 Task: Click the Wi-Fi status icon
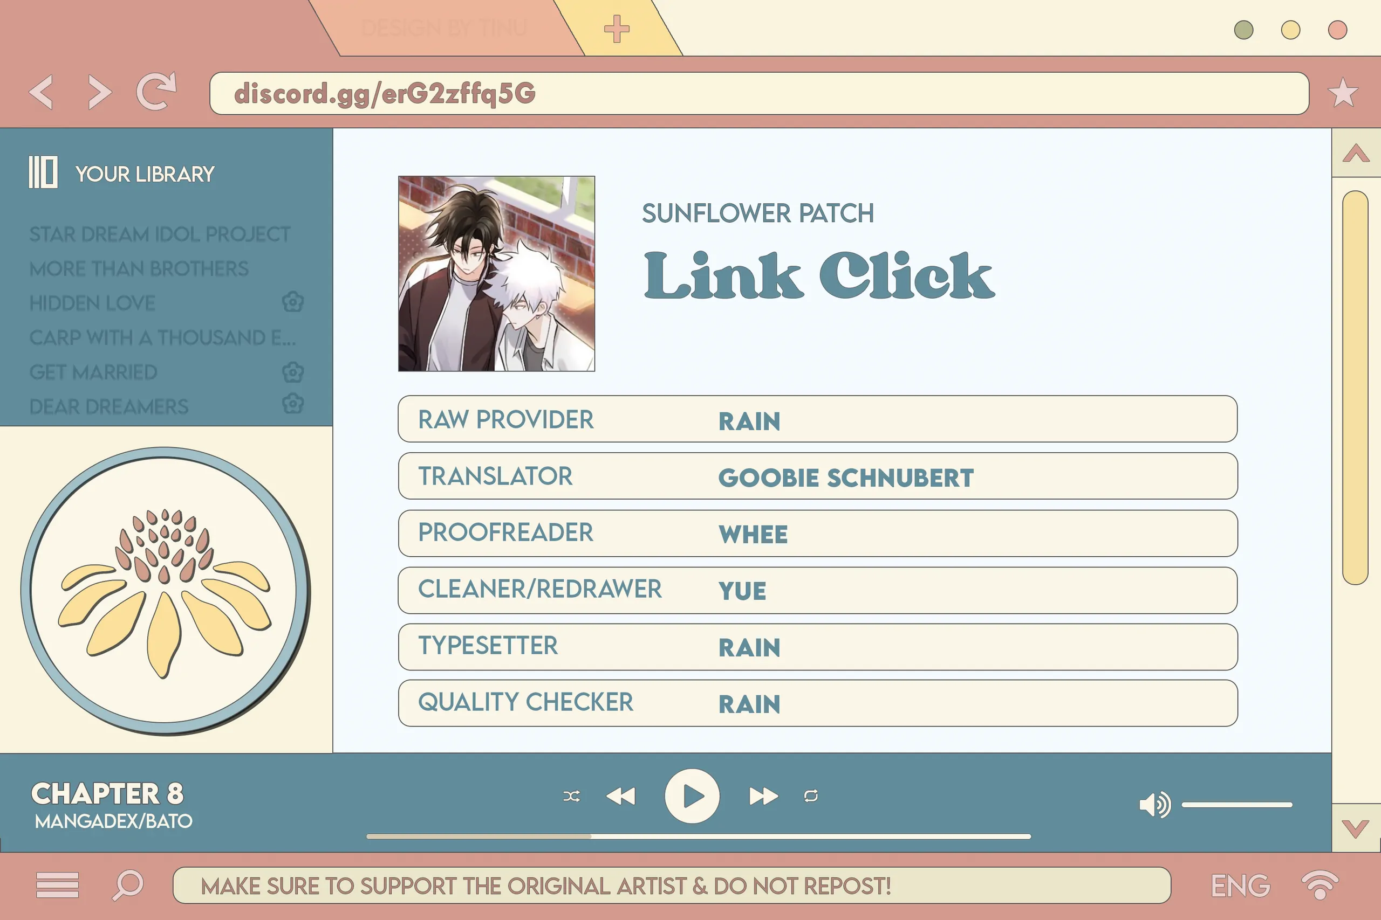(x=1320, y=885)
